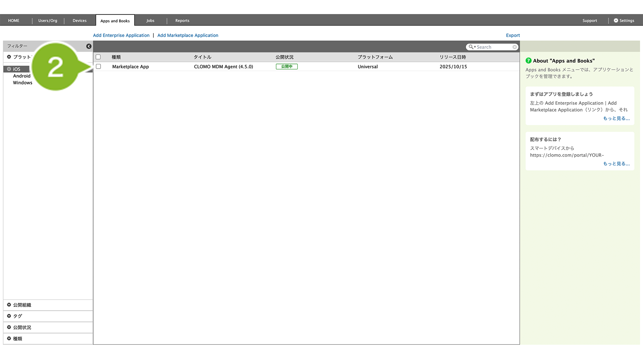Click the search magnifier icon
Screen dimensions: 643x361
[x=471, y=47]
